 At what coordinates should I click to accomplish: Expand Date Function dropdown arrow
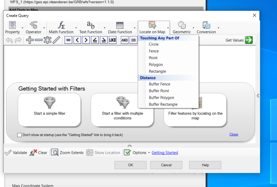click(135, 28)
